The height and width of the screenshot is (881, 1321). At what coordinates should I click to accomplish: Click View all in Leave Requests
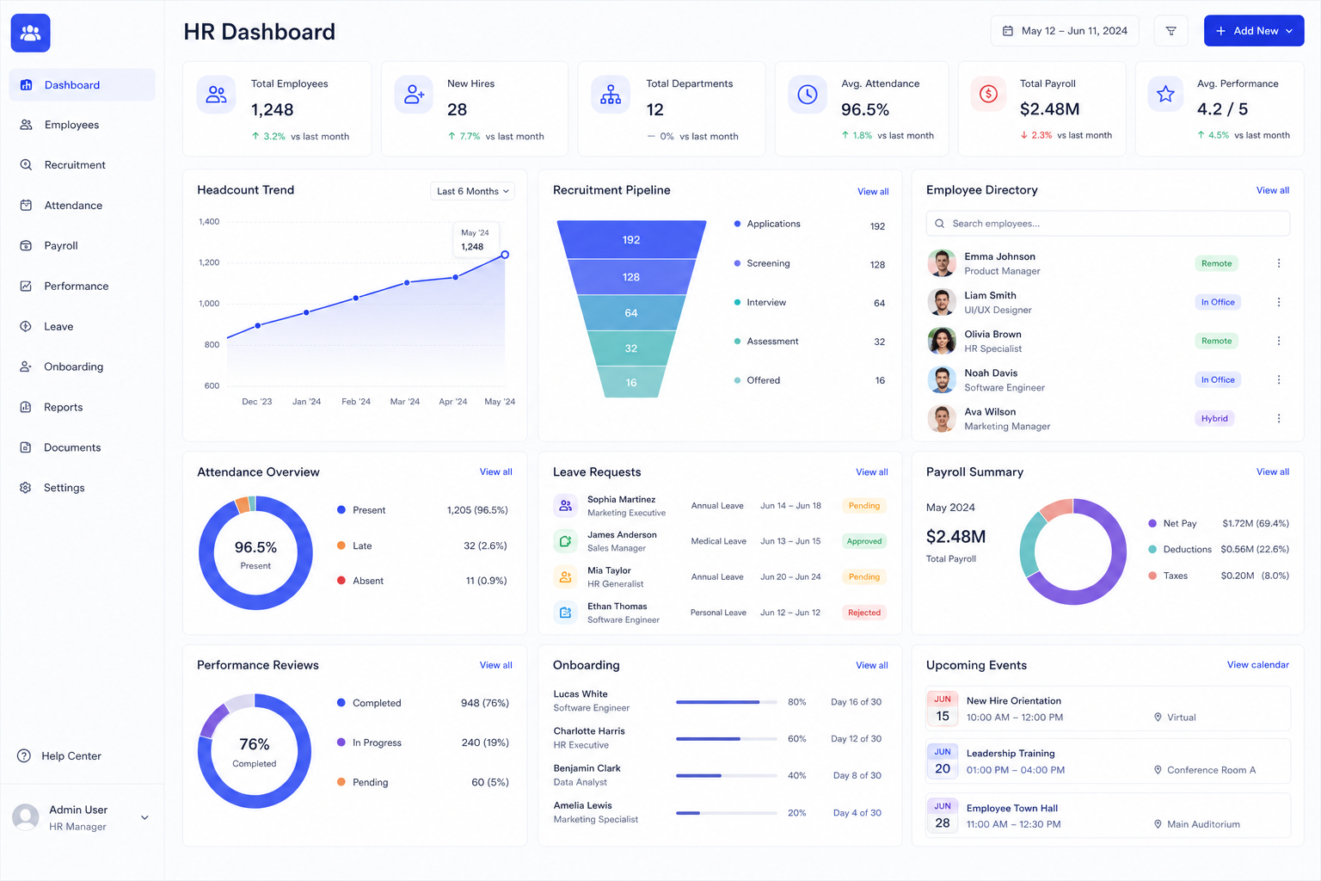point(872,472)
